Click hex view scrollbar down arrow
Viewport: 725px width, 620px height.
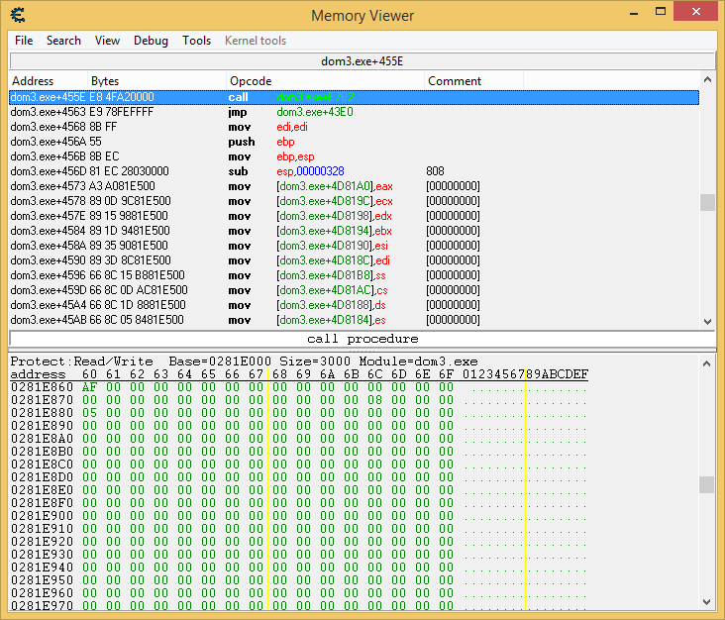(x=707, y=601)
